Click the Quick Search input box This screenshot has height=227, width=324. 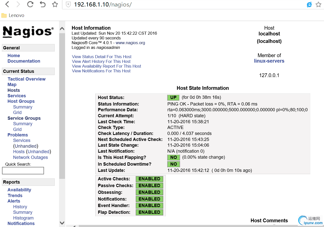coord(23,171)
